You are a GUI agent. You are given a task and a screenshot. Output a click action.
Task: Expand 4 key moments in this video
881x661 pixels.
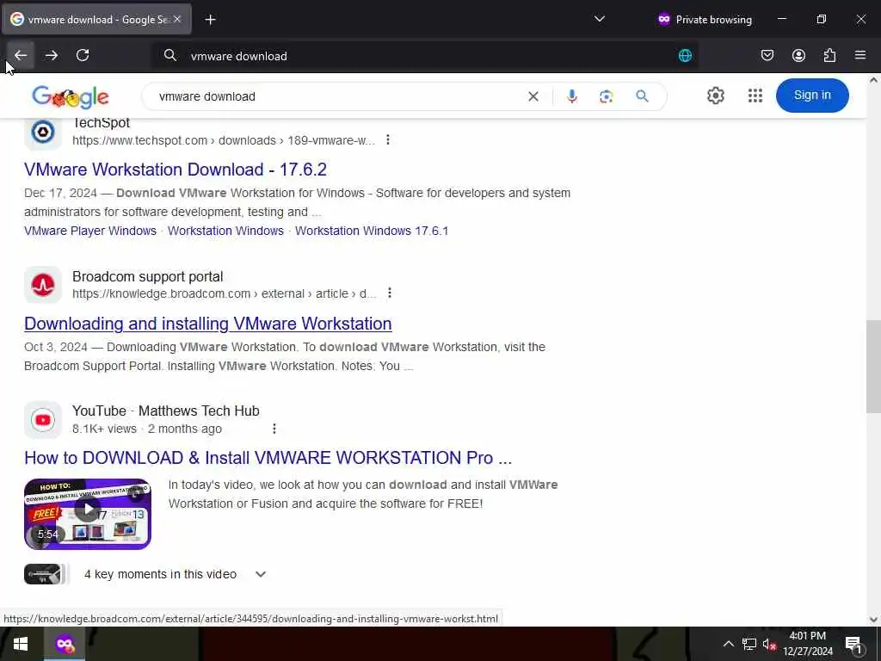point(260,574)
